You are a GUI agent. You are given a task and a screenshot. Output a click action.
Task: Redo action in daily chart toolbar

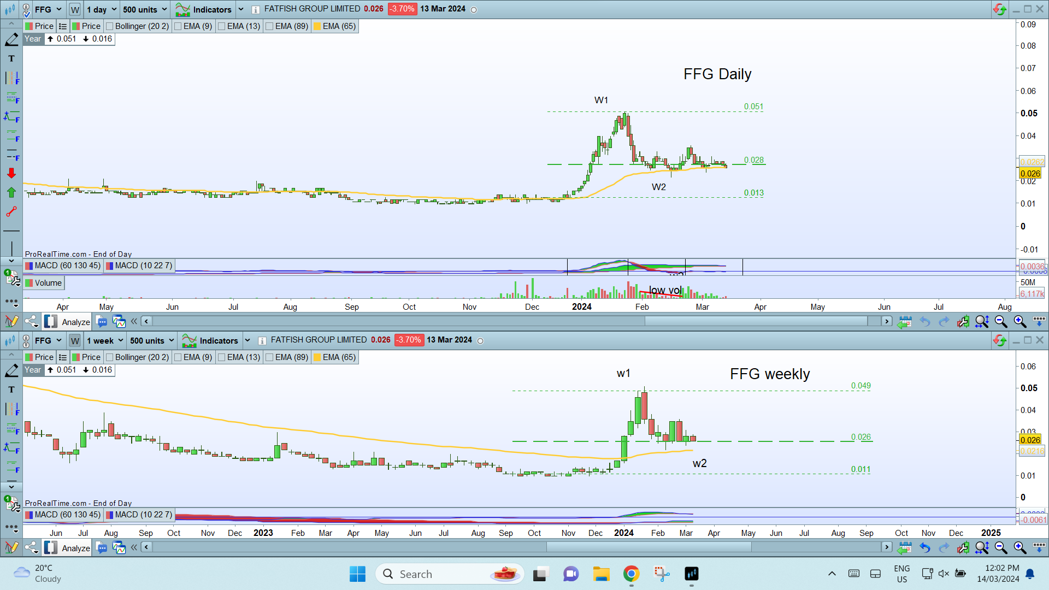pyautogui.click(x=944, y=322)
